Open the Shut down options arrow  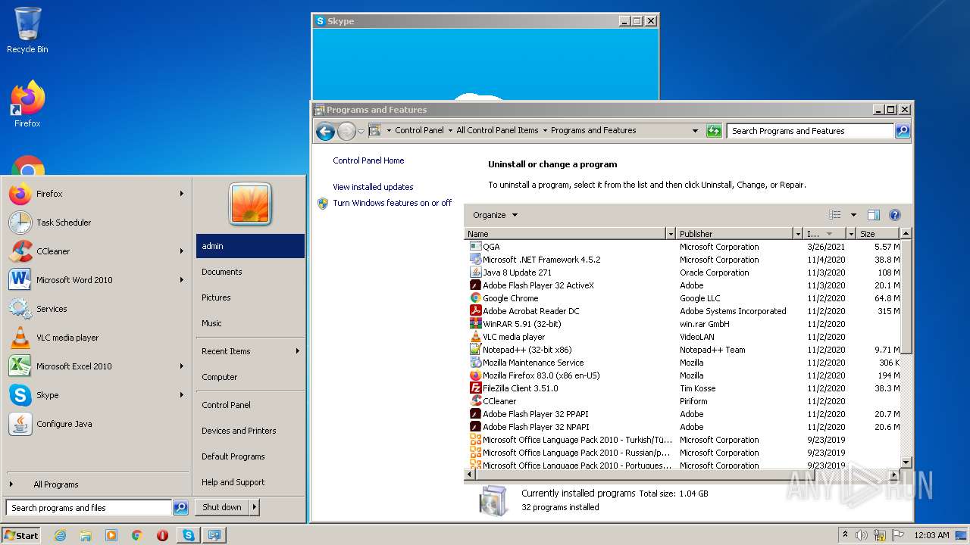point(255,507)
